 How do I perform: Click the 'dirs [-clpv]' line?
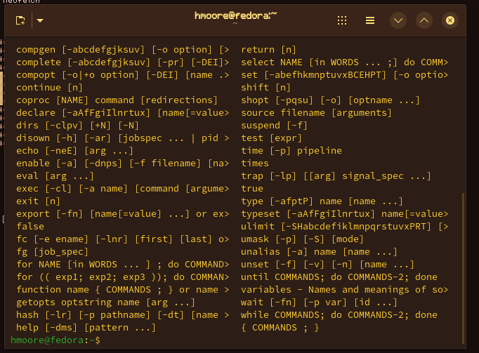[x=77, y=126]
